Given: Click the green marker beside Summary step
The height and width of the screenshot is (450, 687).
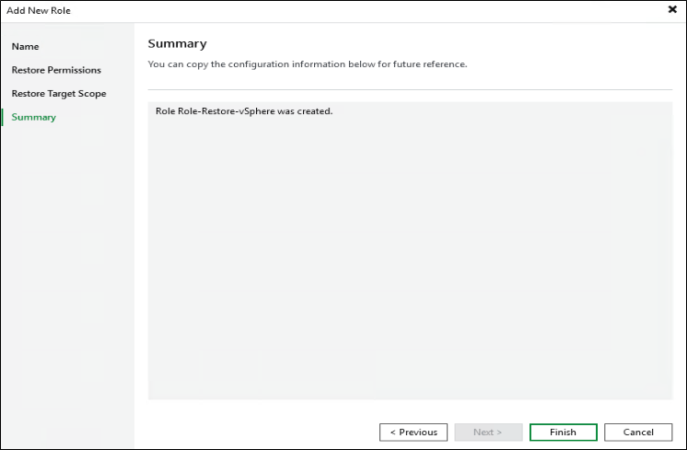Looking at the screenshot, I should [x=3, y=117].
